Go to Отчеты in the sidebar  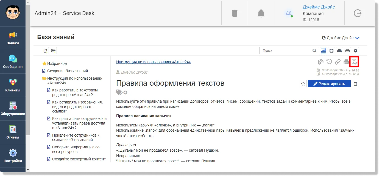[13, 132]
